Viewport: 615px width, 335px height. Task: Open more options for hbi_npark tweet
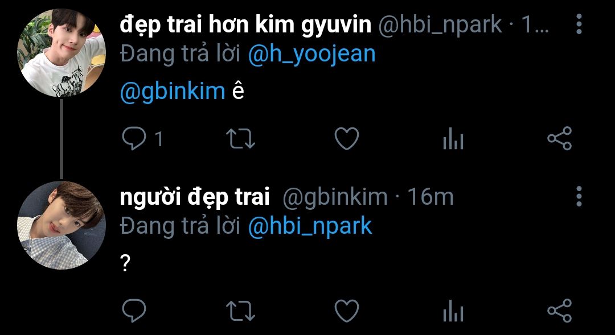click(579, 24)
